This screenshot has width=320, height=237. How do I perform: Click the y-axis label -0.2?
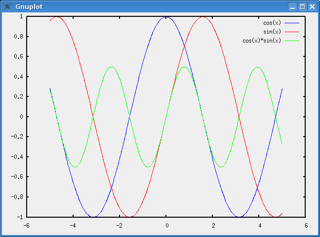[17, 137]
